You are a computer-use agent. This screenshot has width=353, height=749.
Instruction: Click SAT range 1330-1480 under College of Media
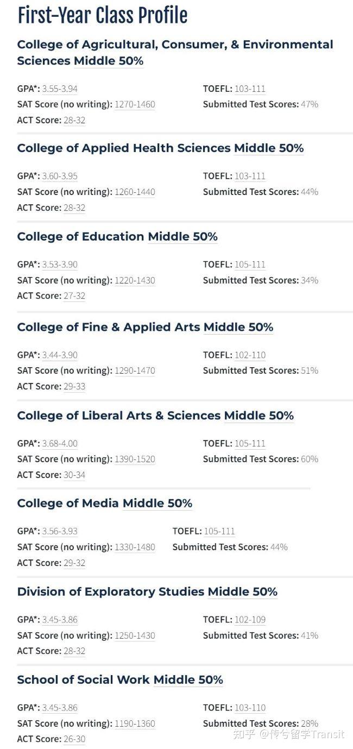(135, 547)
